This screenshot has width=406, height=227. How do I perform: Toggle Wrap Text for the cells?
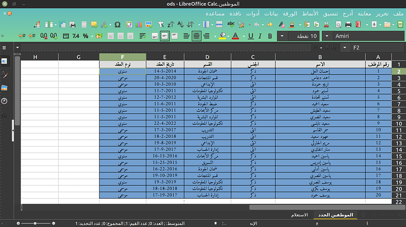(x=142, y=36)
